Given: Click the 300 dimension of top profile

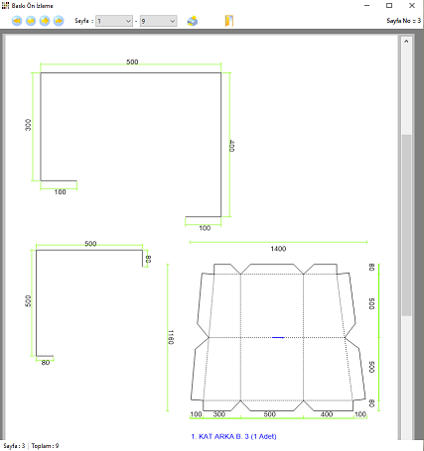Looking at the screenshot, I should (28, 125).
